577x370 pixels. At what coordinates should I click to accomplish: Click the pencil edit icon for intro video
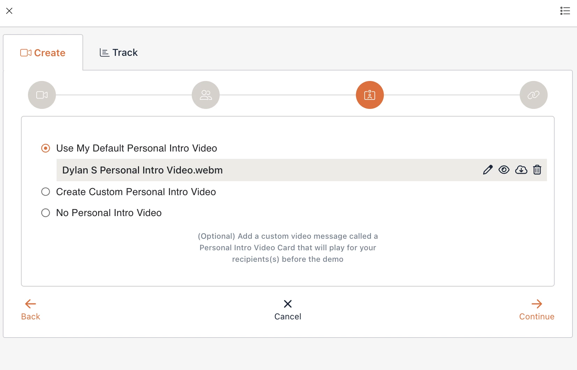coord(488,170)
